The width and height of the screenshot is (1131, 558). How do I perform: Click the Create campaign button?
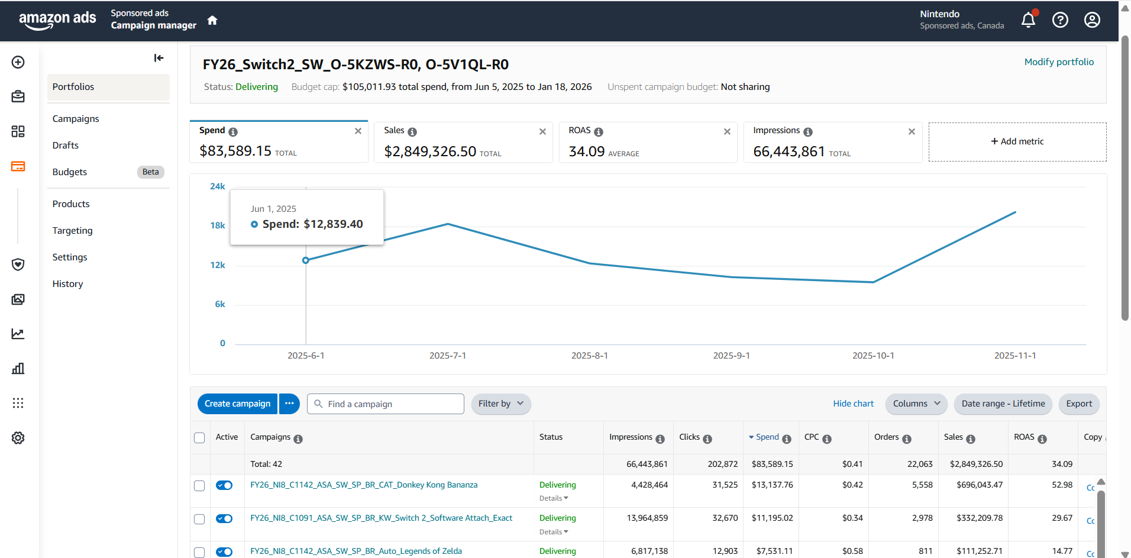[237, 404]
